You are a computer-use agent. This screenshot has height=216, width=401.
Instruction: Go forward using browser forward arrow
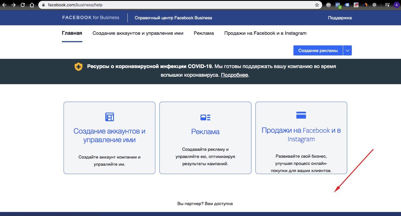(13, 5)
